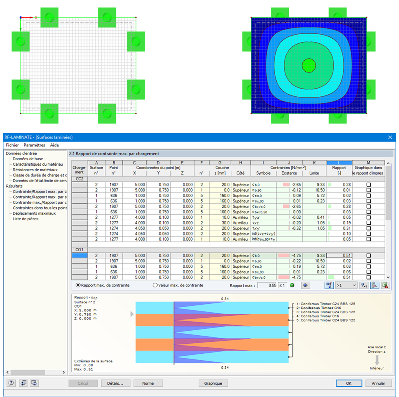
Task: Select Données de l'état limite de service item
Action: [40, 181]
